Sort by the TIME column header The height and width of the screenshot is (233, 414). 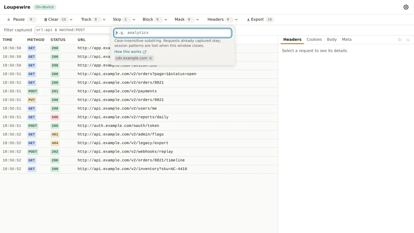(x=7, y=40)
